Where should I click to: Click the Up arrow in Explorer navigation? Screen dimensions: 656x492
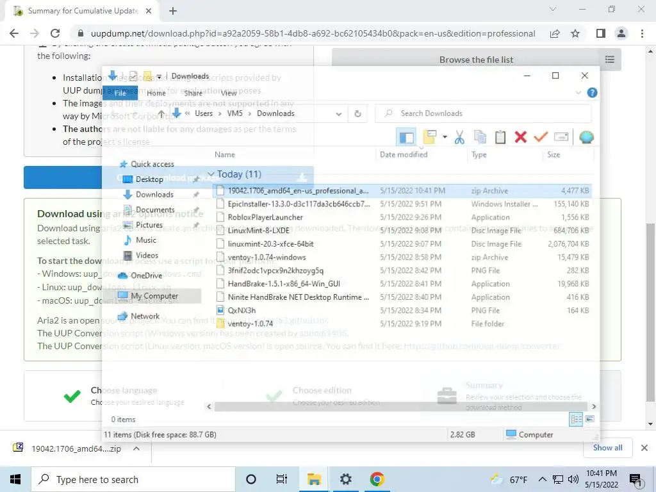[161, 113]
